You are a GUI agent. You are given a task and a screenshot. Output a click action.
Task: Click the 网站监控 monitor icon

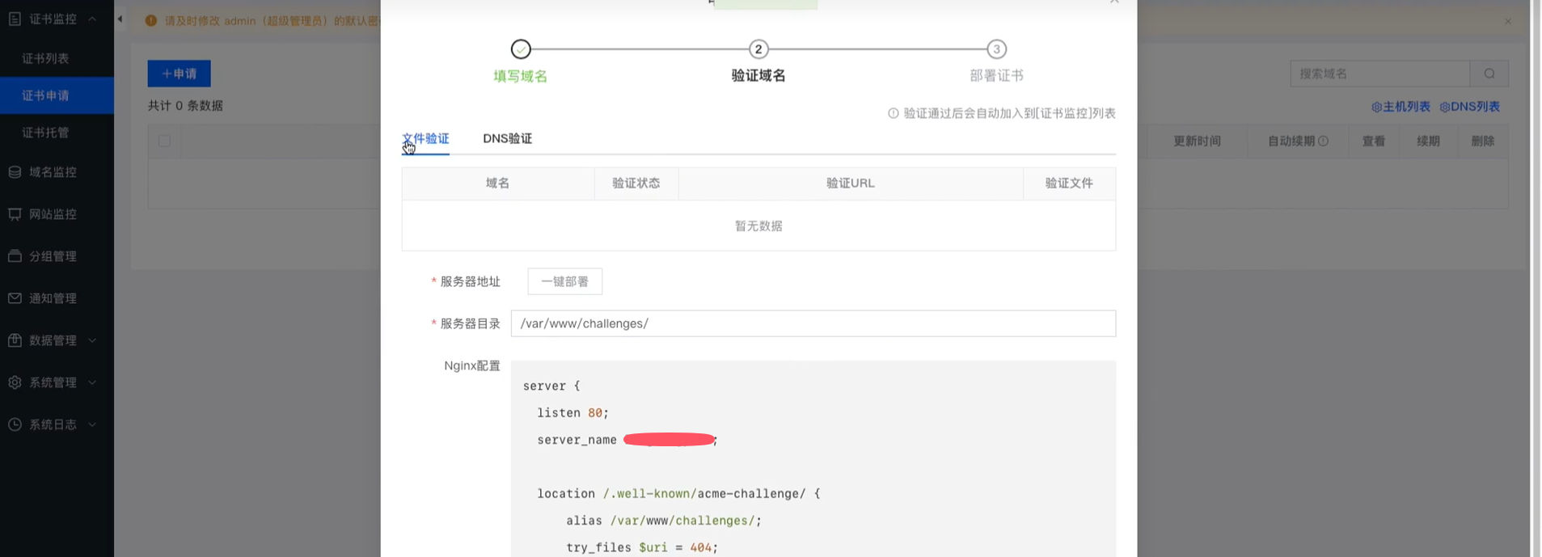(x=15, y=214)
